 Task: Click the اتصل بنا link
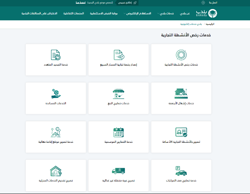click(213, 3)
